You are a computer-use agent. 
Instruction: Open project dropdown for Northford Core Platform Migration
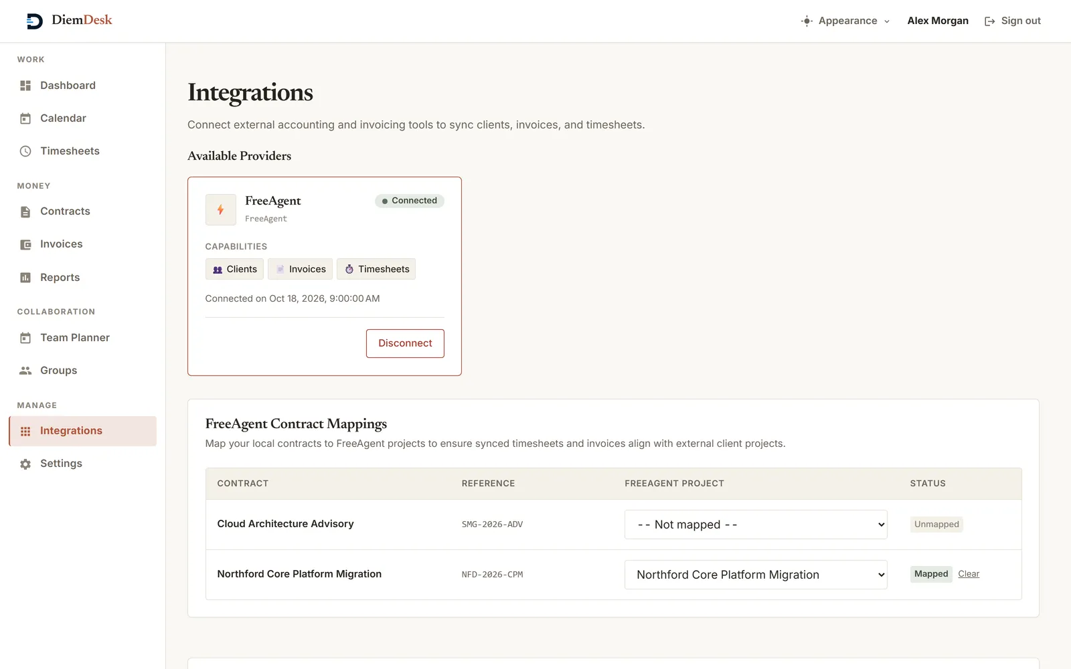coord(756,575)
